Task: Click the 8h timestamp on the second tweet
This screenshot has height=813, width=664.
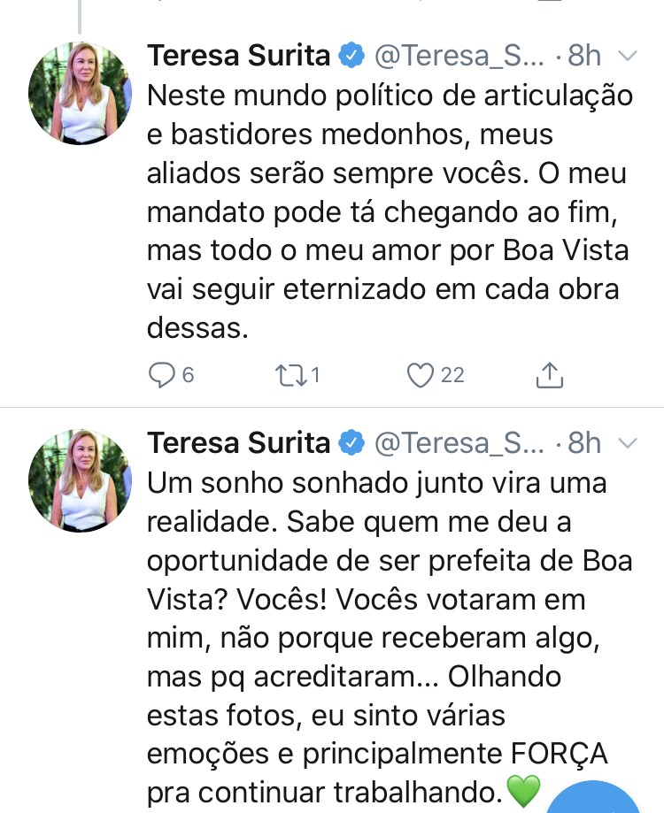Action: (x=584, y=442)
